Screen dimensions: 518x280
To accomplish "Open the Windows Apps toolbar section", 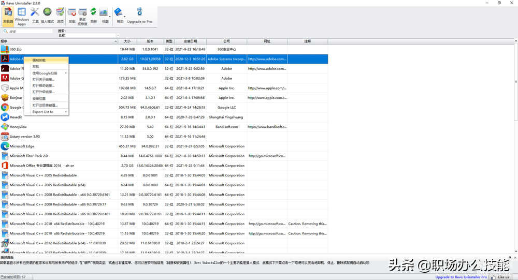I will coord(22,16).
